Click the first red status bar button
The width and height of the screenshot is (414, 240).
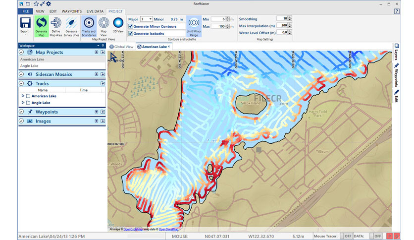[x=389, y=236]
